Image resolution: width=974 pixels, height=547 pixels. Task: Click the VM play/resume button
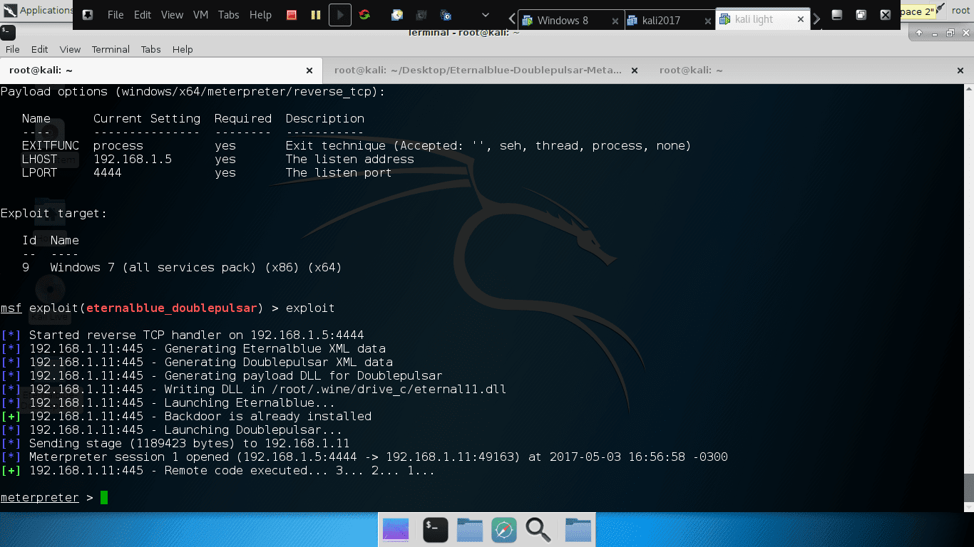(x=340, y=14)
